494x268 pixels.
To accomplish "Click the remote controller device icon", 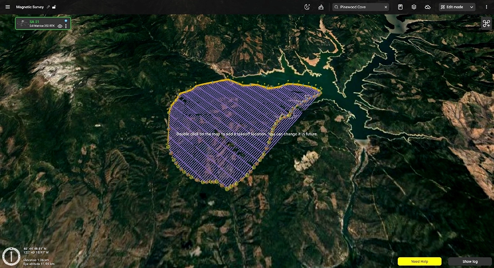I will click(x=401, y=7).
